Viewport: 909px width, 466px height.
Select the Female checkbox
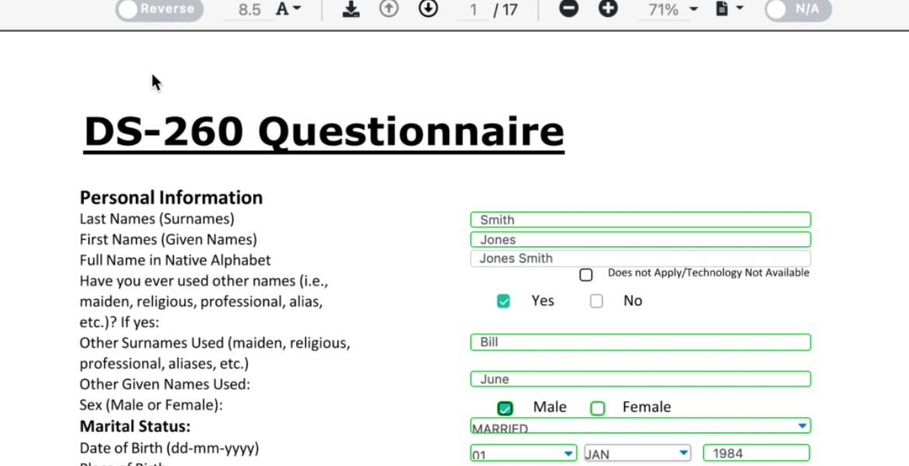click(597, 408)
